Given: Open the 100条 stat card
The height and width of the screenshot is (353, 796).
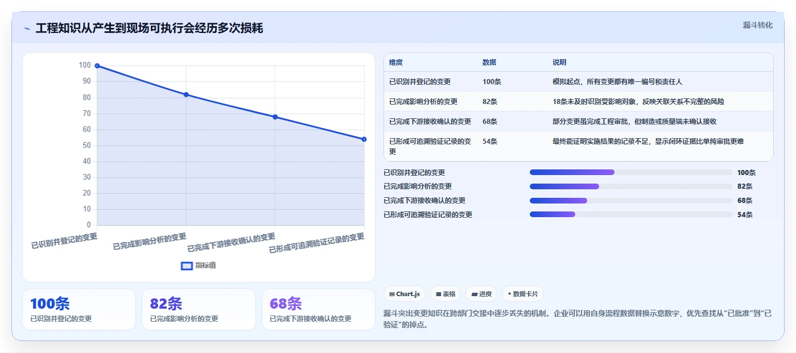Looking at the screenshot, I should point(79,309).
